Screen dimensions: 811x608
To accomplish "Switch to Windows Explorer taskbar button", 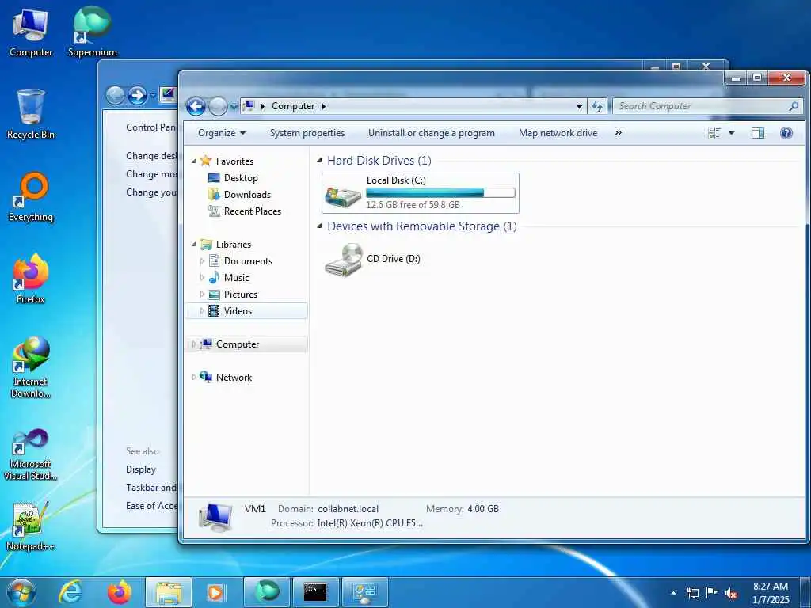I will (169, 592).
